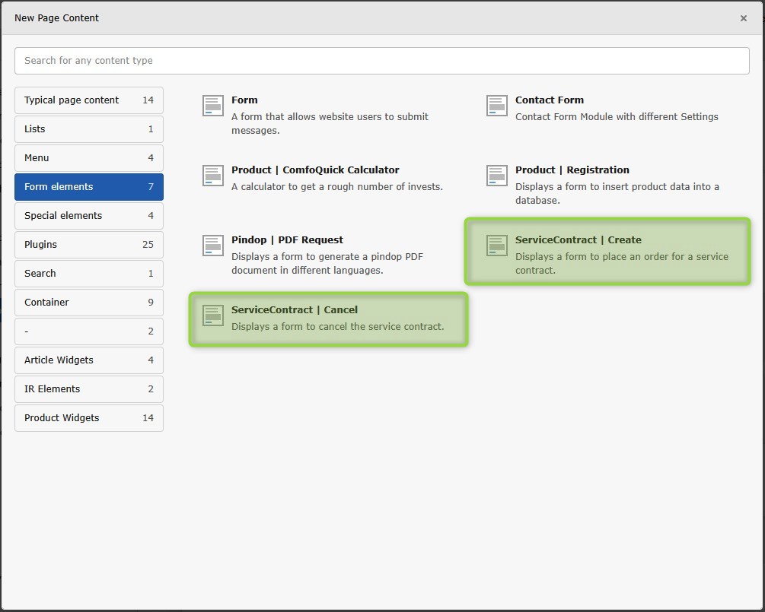Select the Special elements tab
The width and height of the screenshot is (765, 612).
tap(88, 216)
